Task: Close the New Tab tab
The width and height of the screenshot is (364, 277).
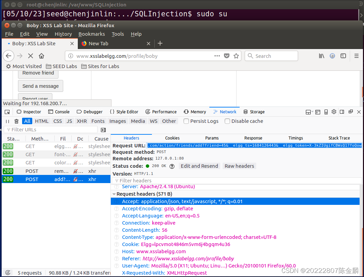Action: click(149, 44)
